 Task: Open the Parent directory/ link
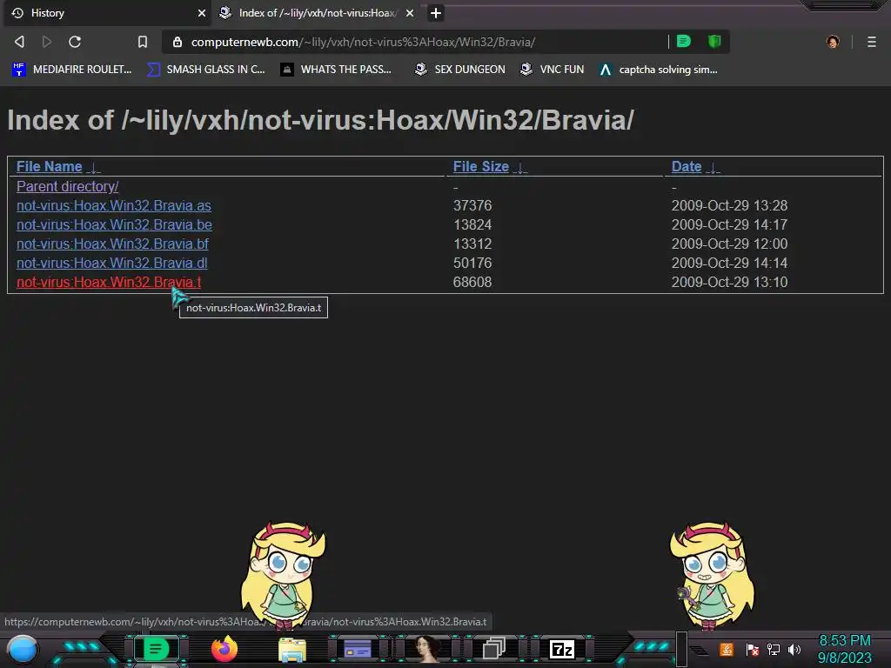(x=68, y=186)
